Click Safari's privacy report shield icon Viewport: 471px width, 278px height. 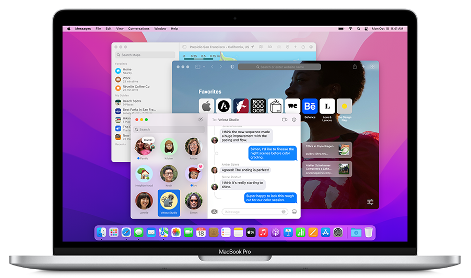pyautogui.click(x=232, y=67)
